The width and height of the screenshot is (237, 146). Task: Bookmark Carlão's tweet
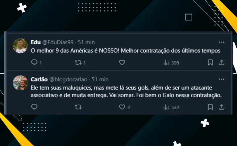[x=210, y=107]
